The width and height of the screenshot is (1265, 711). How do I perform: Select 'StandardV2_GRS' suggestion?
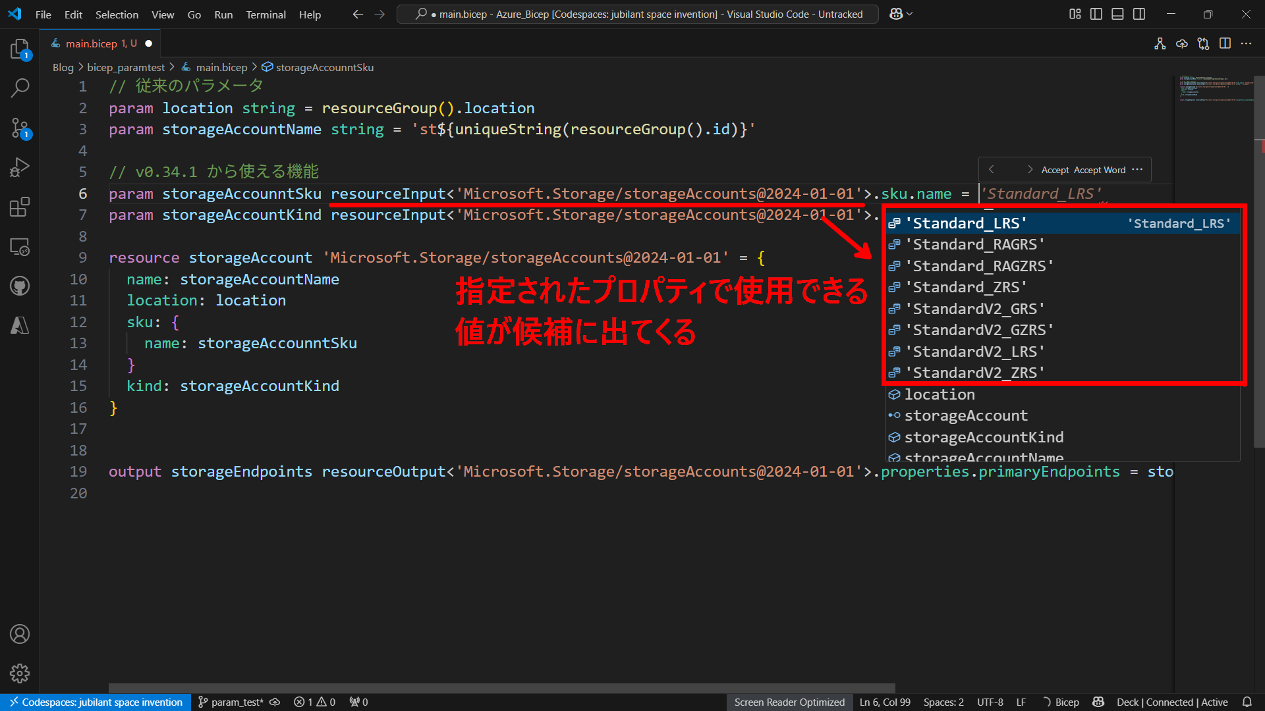[x=1063, y=309]
